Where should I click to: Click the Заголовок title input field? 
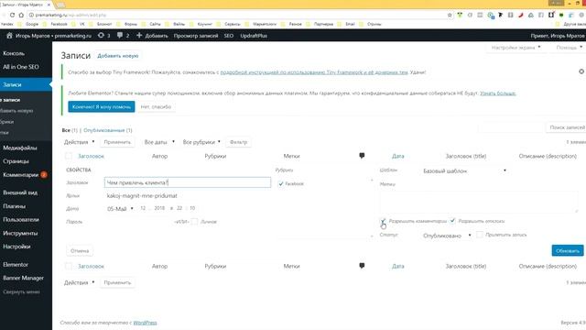tap(188, 182)
